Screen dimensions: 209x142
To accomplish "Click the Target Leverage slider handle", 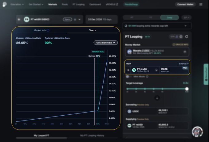I will (x=187, y=89).
